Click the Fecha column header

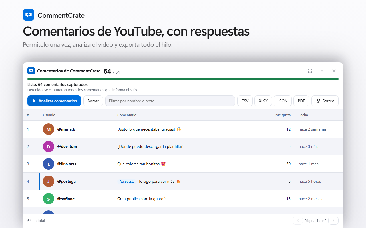tap(303, 115)
